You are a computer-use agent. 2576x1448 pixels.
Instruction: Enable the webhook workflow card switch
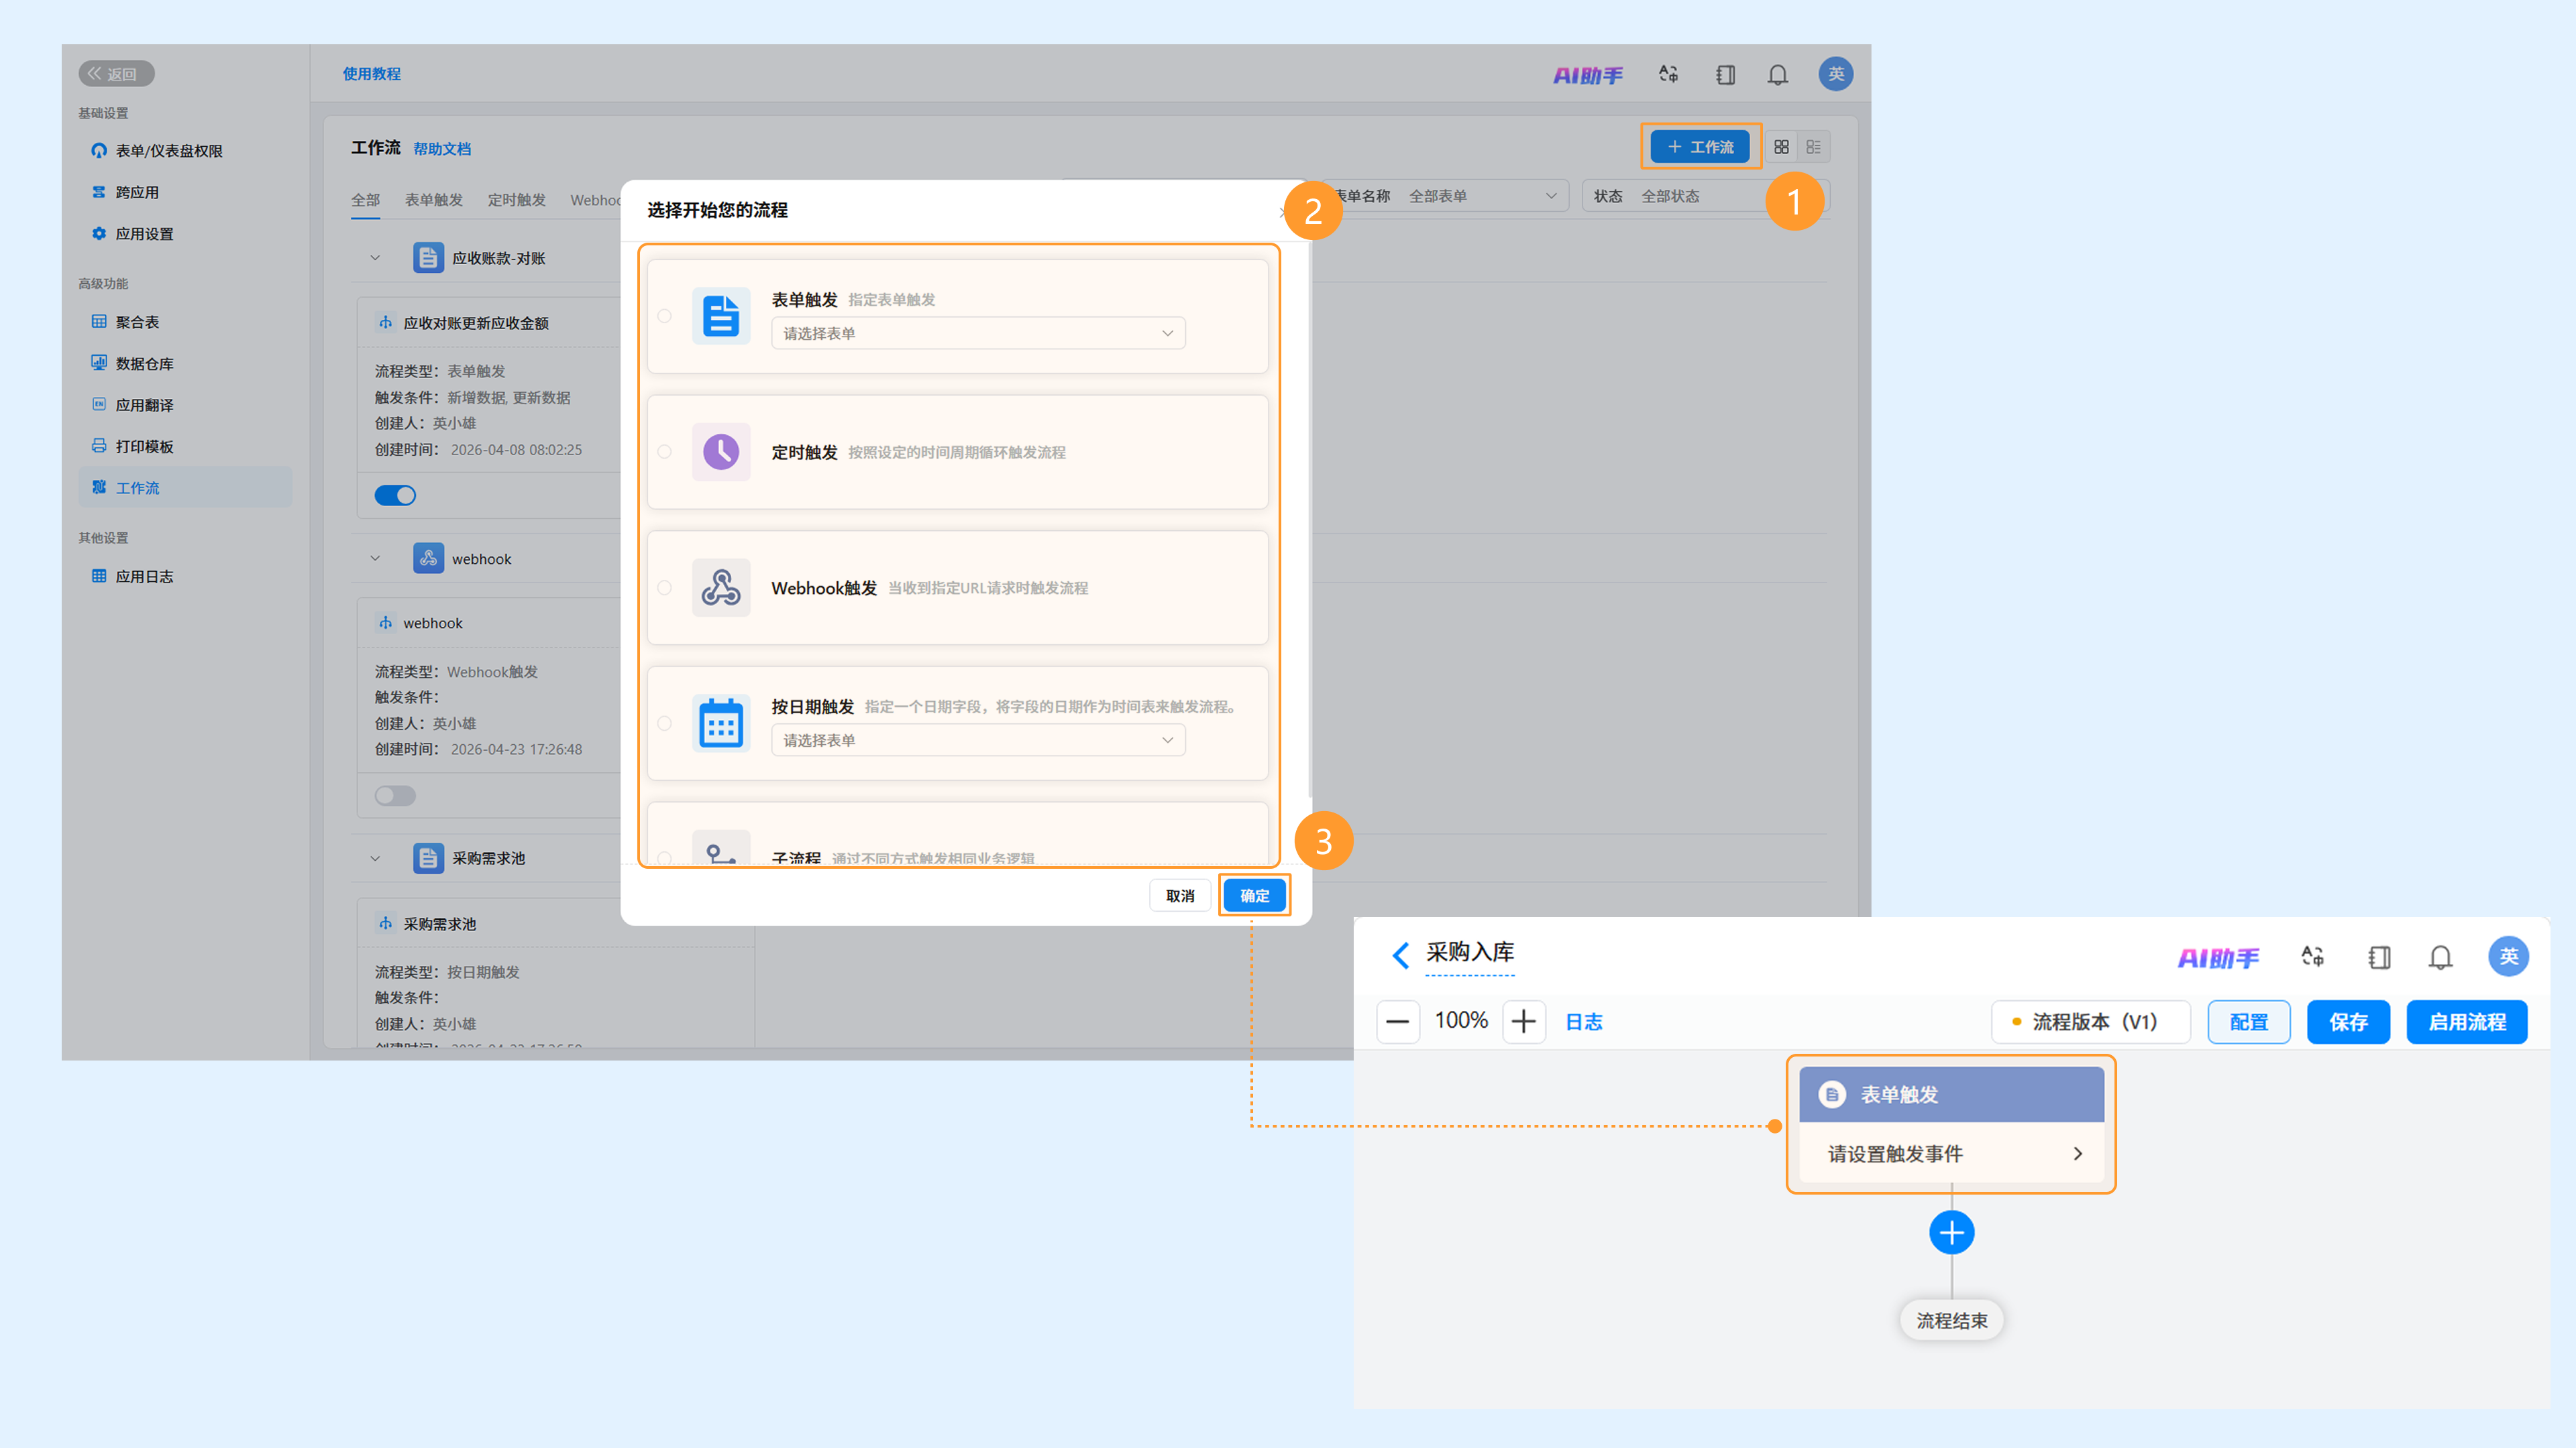point(395,796)
